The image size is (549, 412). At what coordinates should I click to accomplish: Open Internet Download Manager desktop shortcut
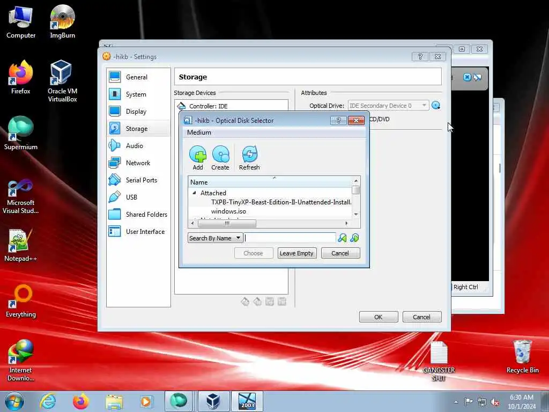[x=21, y=360]
